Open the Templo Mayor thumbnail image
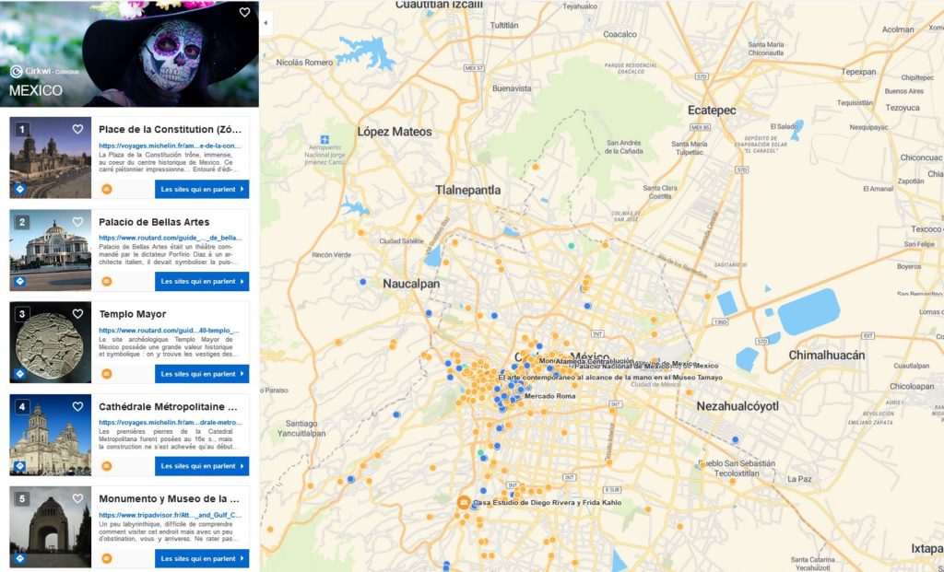 click(51, 343)
